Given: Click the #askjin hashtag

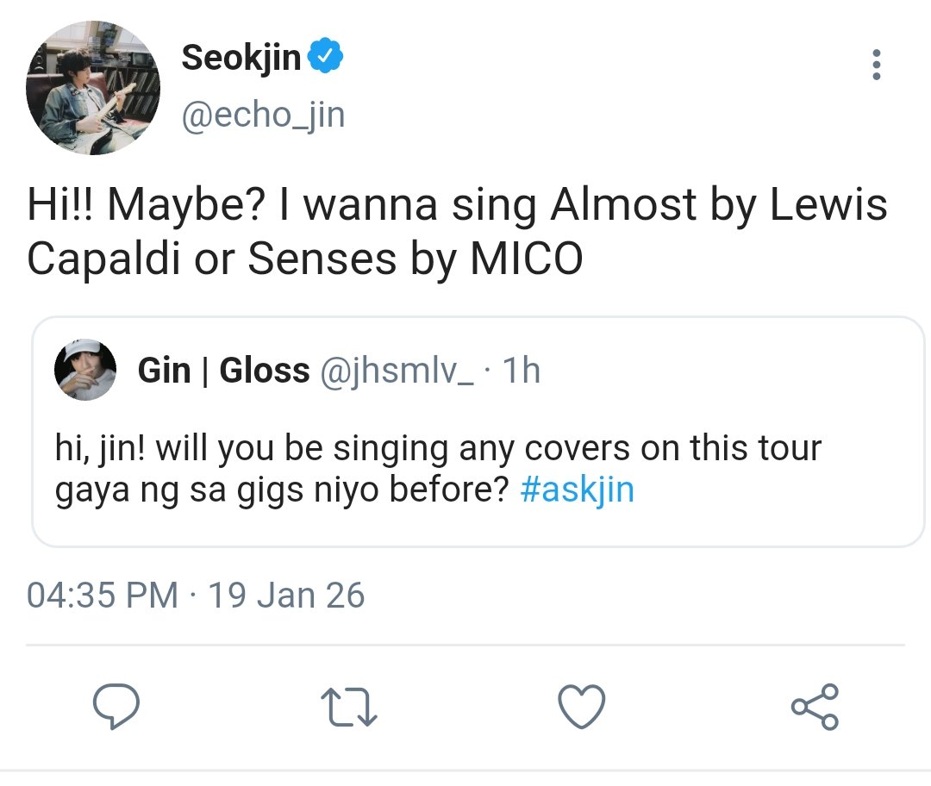Looking at the screenshot, I should (x=578, y=490).
